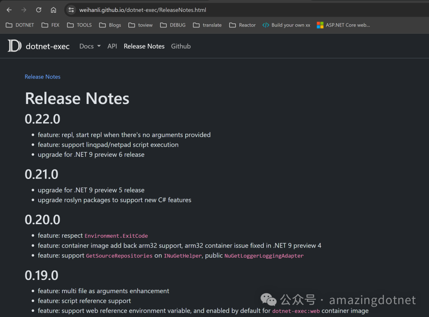Click the Release Notes main heading

77,98
